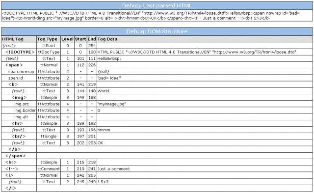Viewport: 314px width, 193px height.
Task: Select the 'span.nowrap' attribute row
Action: (157, 72)
